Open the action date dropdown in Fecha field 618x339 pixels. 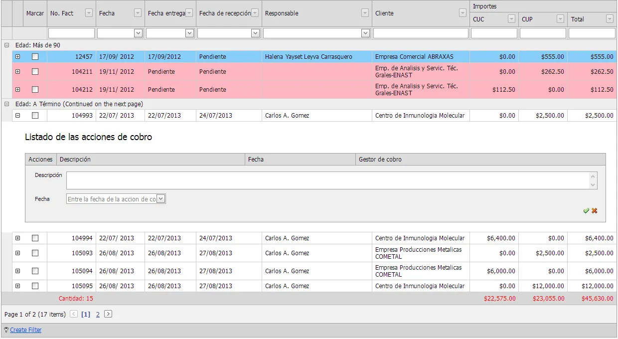pos(160,199)
